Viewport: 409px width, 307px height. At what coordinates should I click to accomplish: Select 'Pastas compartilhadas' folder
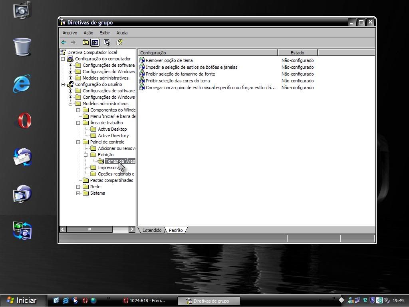click(112, 180)
